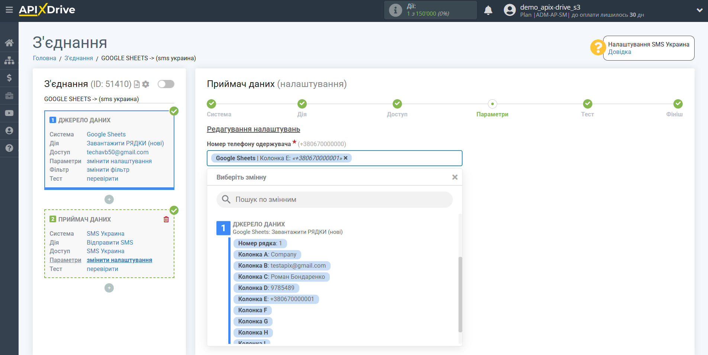Screen dimensions: 708x355
Task: Open the connections sitemap sidebar icon
Action: coord(9,60)
